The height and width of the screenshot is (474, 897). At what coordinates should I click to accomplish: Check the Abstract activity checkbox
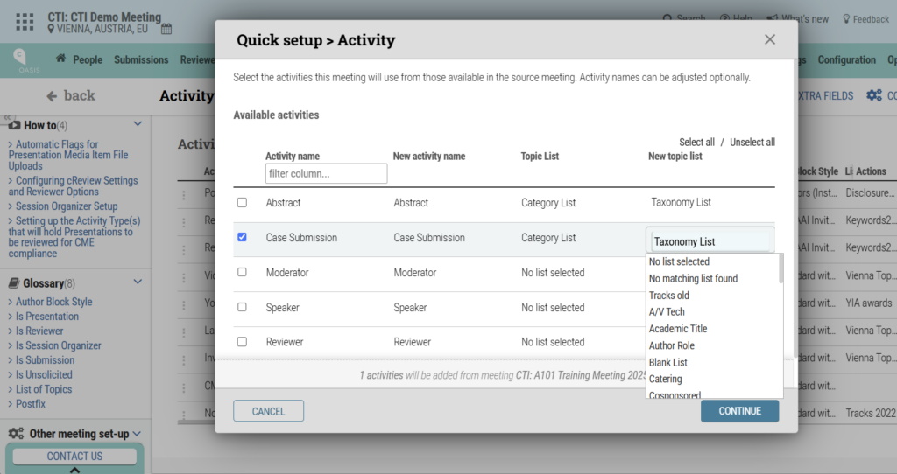pos(243,203)
